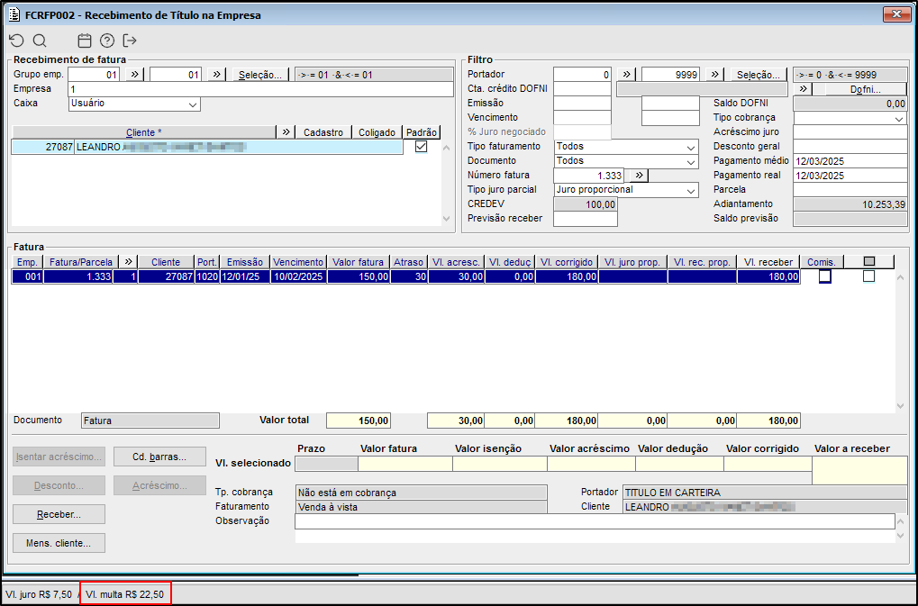
Task: Click the Emissão column header in Fatura grid
Action: point(245,262)
